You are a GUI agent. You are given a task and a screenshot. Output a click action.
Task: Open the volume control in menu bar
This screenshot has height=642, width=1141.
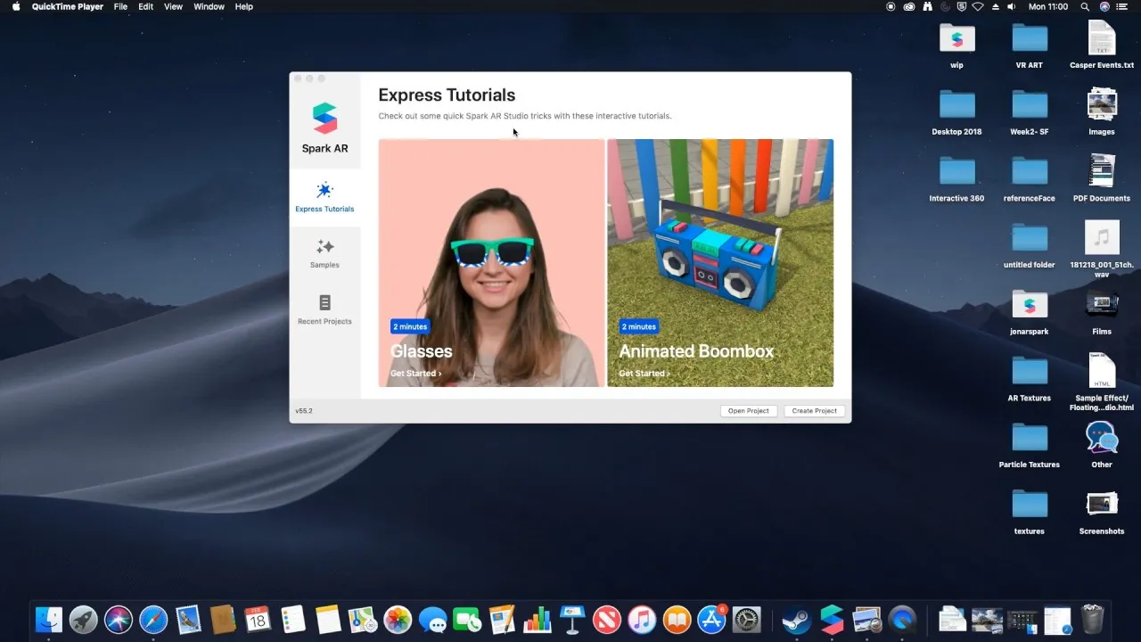pyautogui.click(x=1012, y=6)
